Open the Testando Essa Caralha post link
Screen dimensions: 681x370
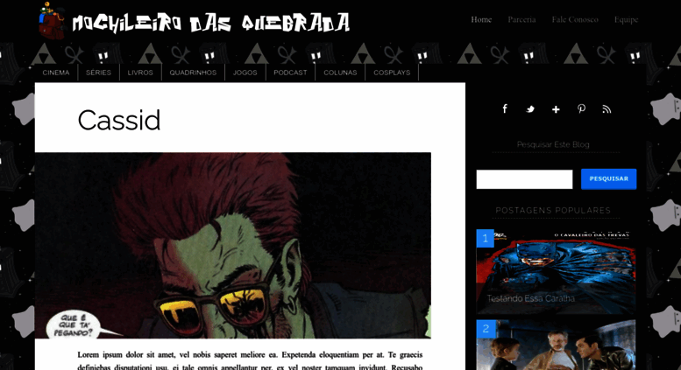530,298
